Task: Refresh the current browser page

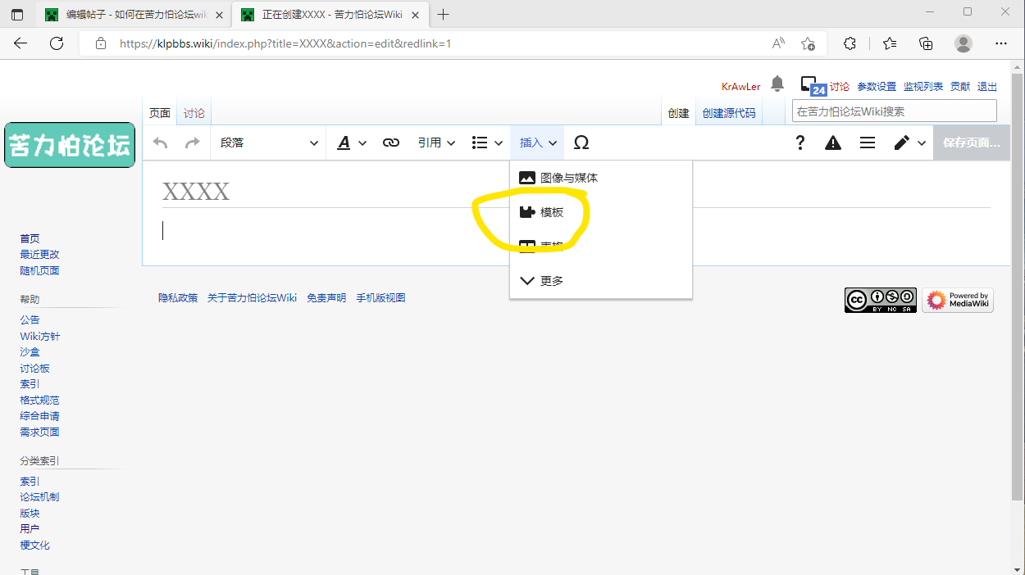Action: point(57,43)
